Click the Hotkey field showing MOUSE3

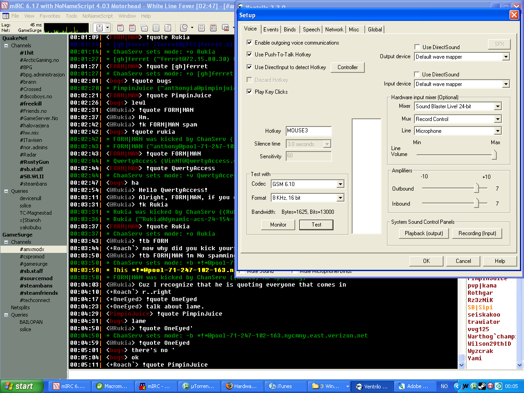point(309,131)
